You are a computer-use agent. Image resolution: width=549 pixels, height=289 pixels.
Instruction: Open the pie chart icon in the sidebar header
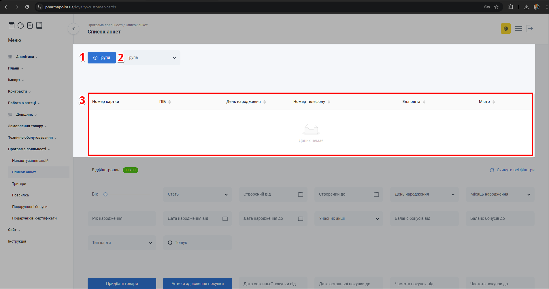[21, 25]
